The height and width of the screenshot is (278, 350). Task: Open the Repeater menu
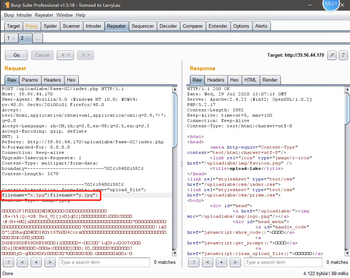click(x=44, y=15)
